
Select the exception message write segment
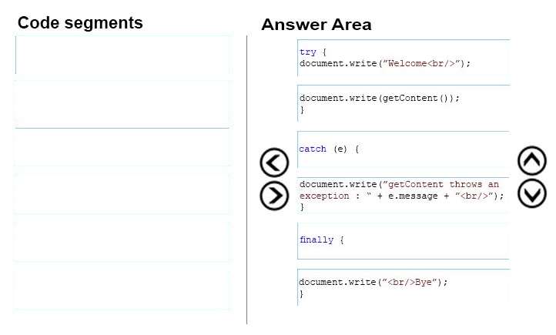[x=404, y=195]
